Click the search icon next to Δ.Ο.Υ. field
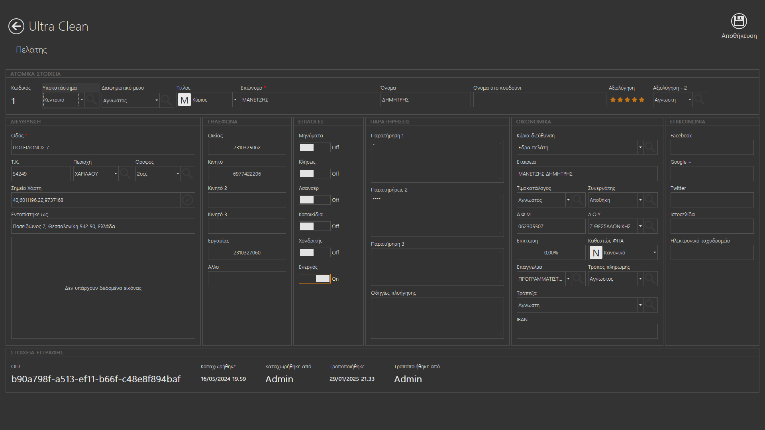Viewport: 765px width, 430px height. click(650, 226)
